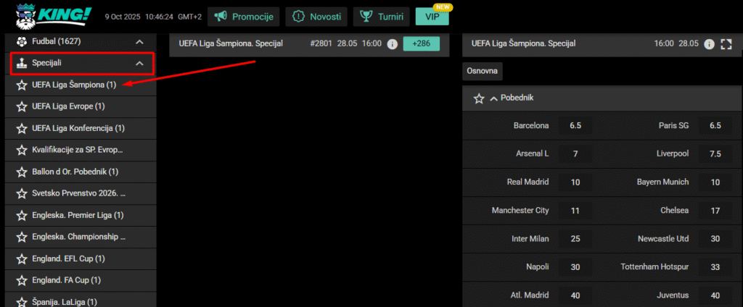Open the Promocije page
743x307 pixels.
coord(243,16)
